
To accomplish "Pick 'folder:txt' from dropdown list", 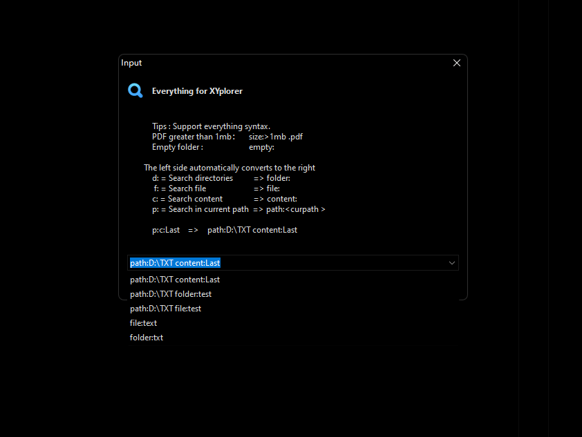I will click(x=292, y=338).
